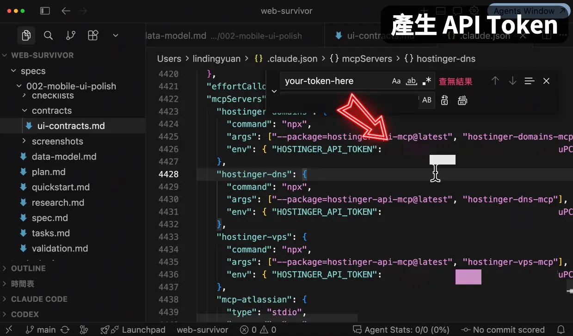The height and width of the screenshot is (336, 573).
Task: Open plan.md in the explorer
Action: click(49, 171)
